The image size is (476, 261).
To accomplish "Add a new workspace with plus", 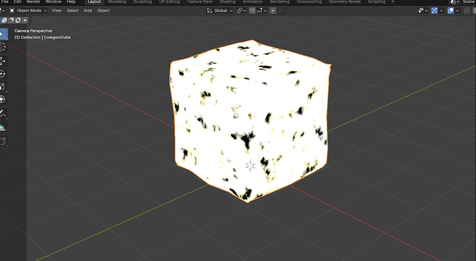I will [x=393, y=2].
